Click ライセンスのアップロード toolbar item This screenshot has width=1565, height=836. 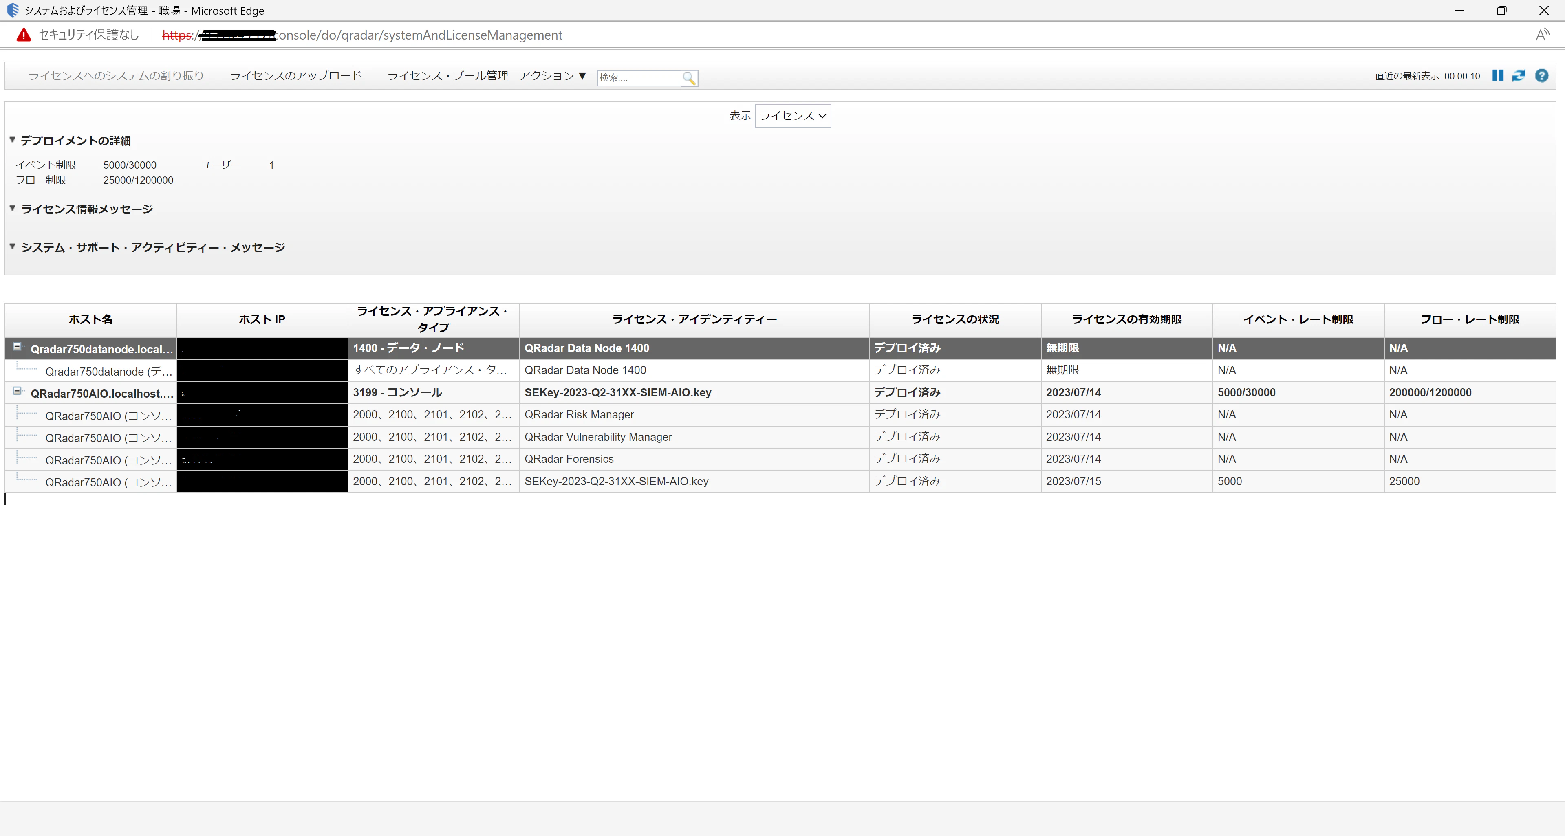[296, 76]
